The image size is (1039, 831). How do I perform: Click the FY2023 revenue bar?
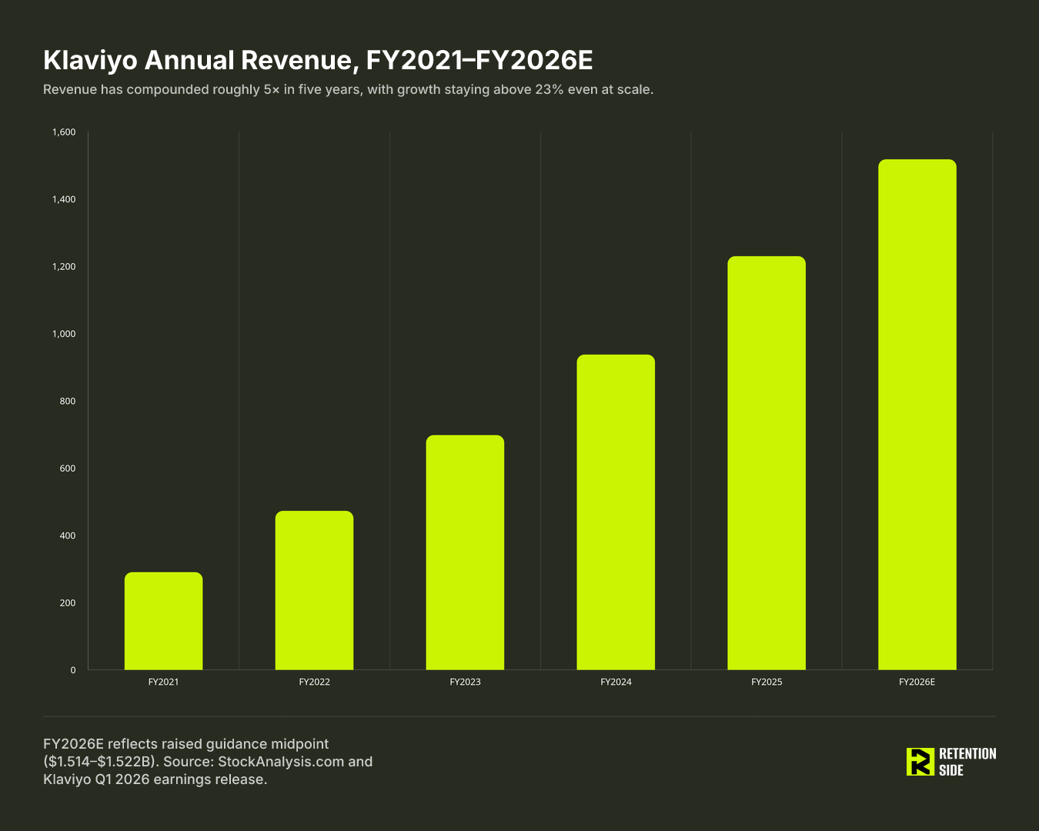(465, 552)
